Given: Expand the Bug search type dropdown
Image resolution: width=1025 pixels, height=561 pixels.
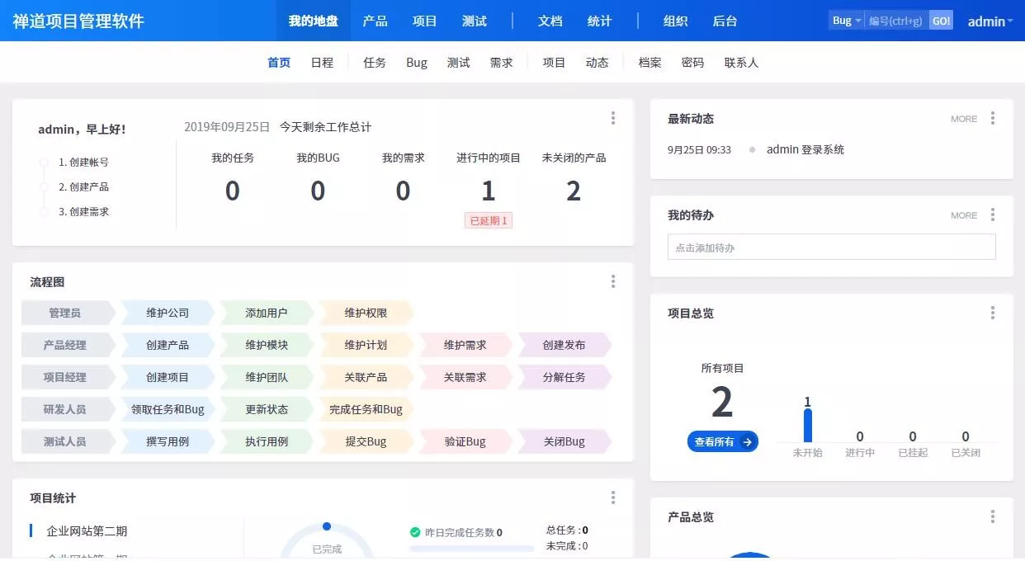Looking at the screenshot, I should point(847,21).
